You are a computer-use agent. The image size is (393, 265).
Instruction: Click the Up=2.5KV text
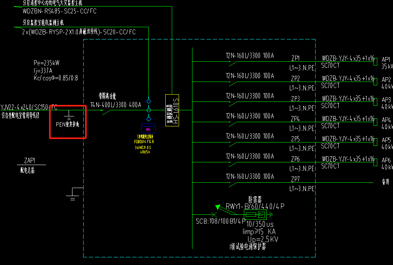[x=263, y=239]
